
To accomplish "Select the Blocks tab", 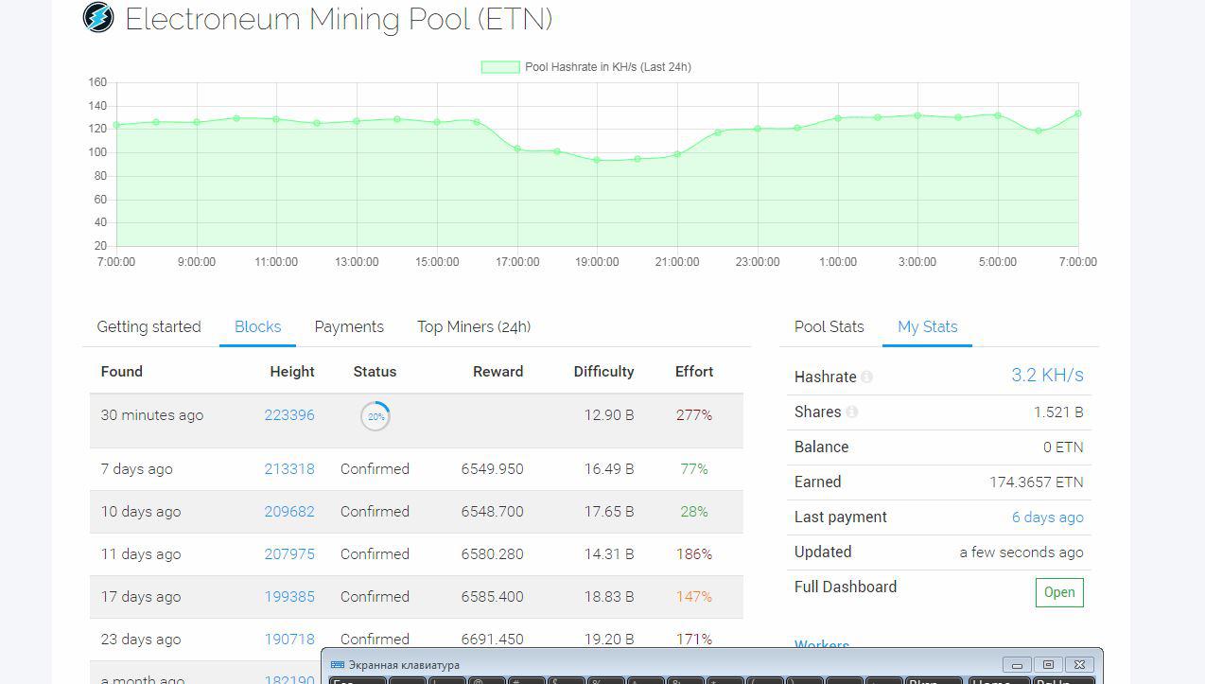I will 257,326.
